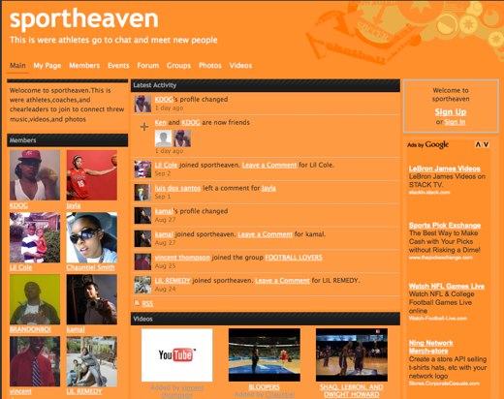Image resolution: width=504 pixels, height=399 pixels.
Task: Click the plus friendship icon beside Ken
Action: [x=144, y=127]
